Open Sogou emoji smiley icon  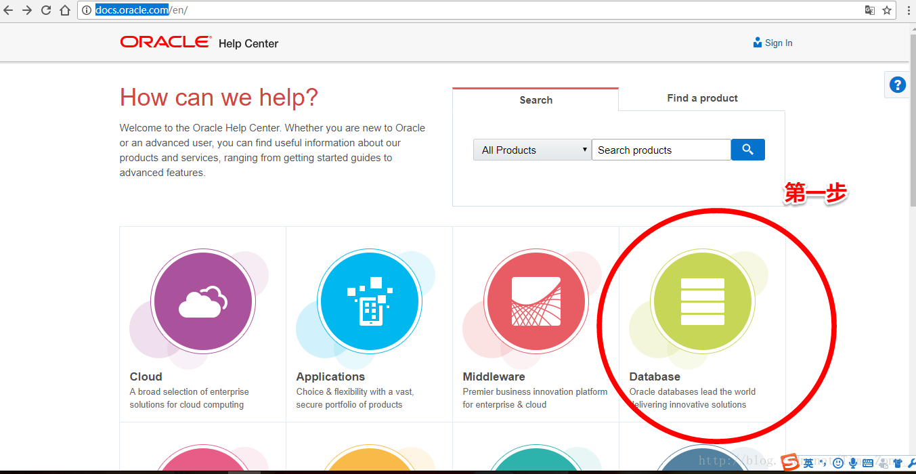tap(838, 463)
